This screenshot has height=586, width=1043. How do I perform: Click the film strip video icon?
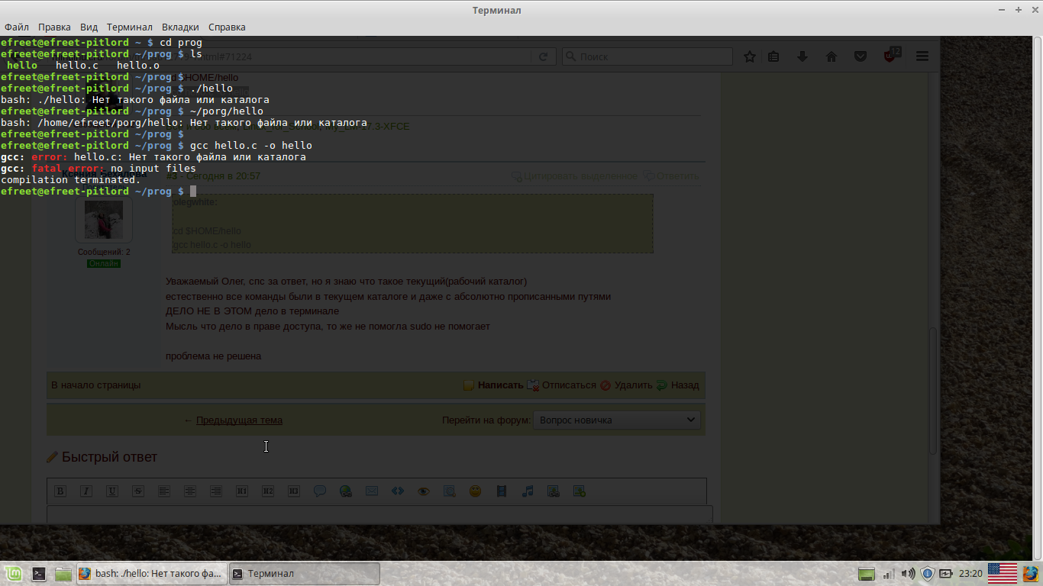502,491
